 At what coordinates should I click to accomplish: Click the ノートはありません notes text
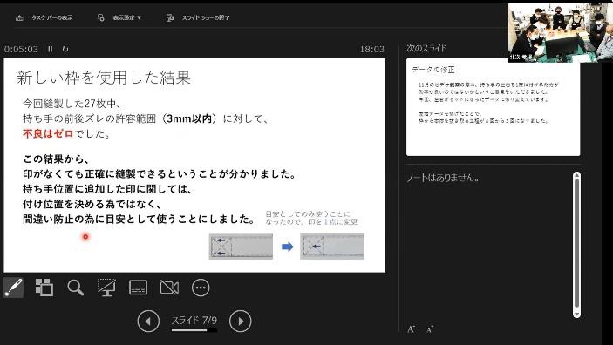tap(443, 178)
